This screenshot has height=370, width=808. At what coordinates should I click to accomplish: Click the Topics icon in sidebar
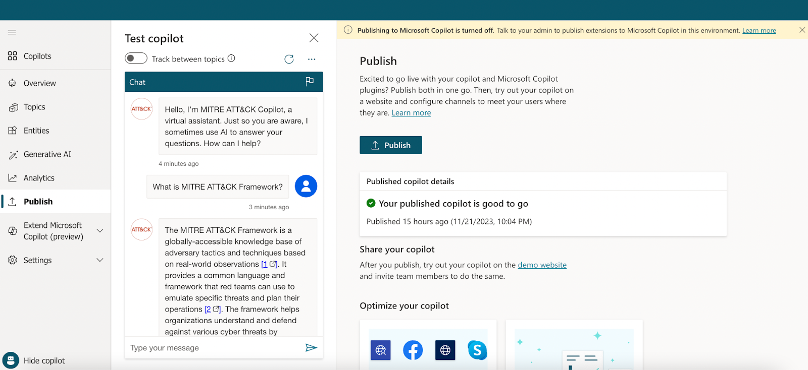13,107
